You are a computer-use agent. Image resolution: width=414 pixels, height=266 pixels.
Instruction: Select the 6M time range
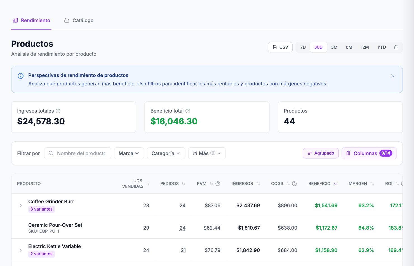349,47
